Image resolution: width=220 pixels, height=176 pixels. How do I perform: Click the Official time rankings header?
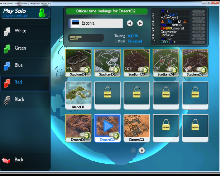pyautogui.click(x=106, y=11)
